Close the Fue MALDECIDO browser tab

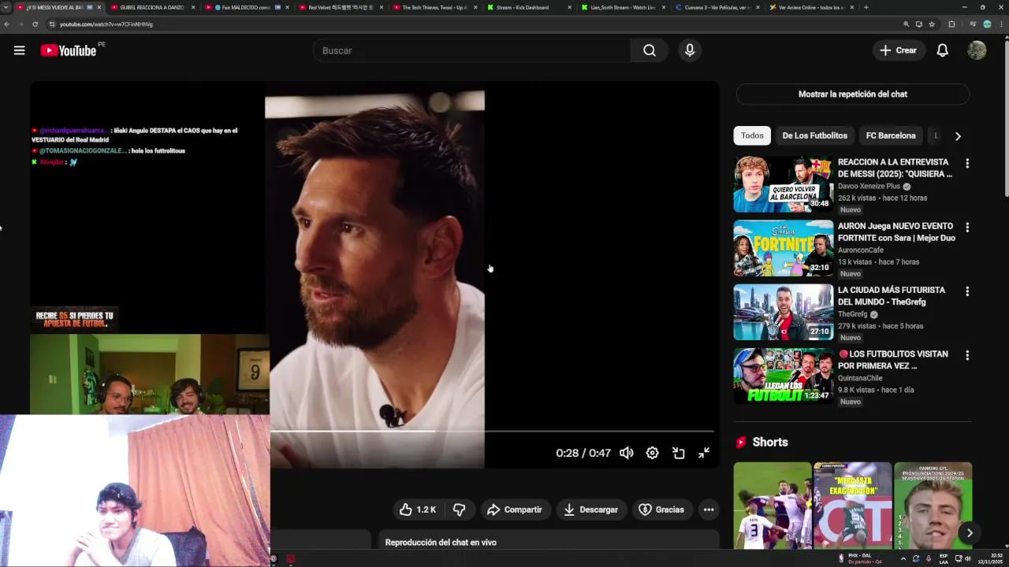coord(287,7)
